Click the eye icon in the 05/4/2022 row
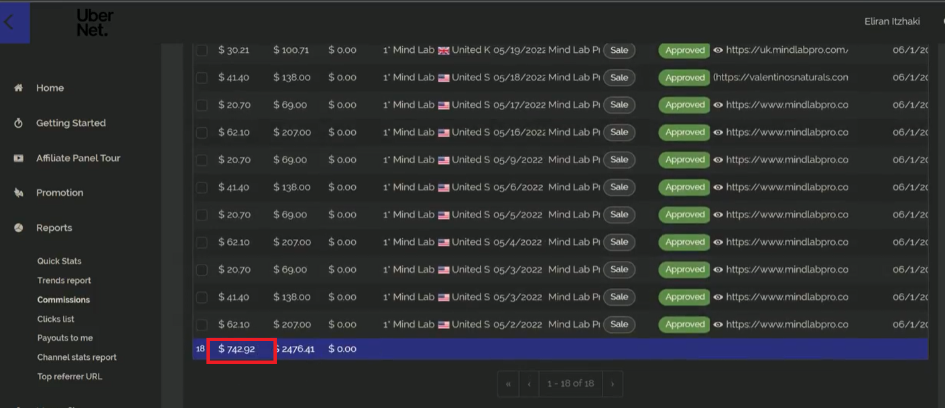The height and width of the screenshot is (408, 945). click(718, 242)
